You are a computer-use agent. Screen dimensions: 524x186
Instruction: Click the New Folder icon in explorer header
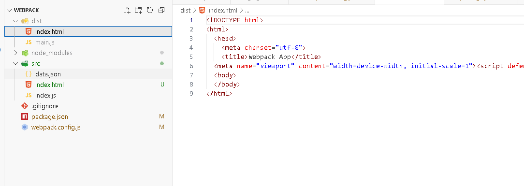(138, 10)
